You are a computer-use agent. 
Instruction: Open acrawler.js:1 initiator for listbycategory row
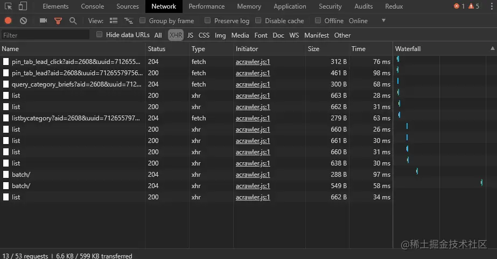tap(253, 118)
